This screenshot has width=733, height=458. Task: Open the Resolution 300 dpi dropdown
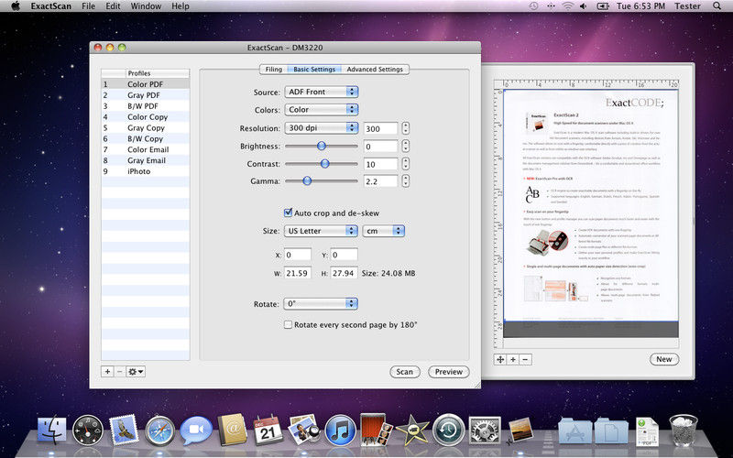(322, 127)
